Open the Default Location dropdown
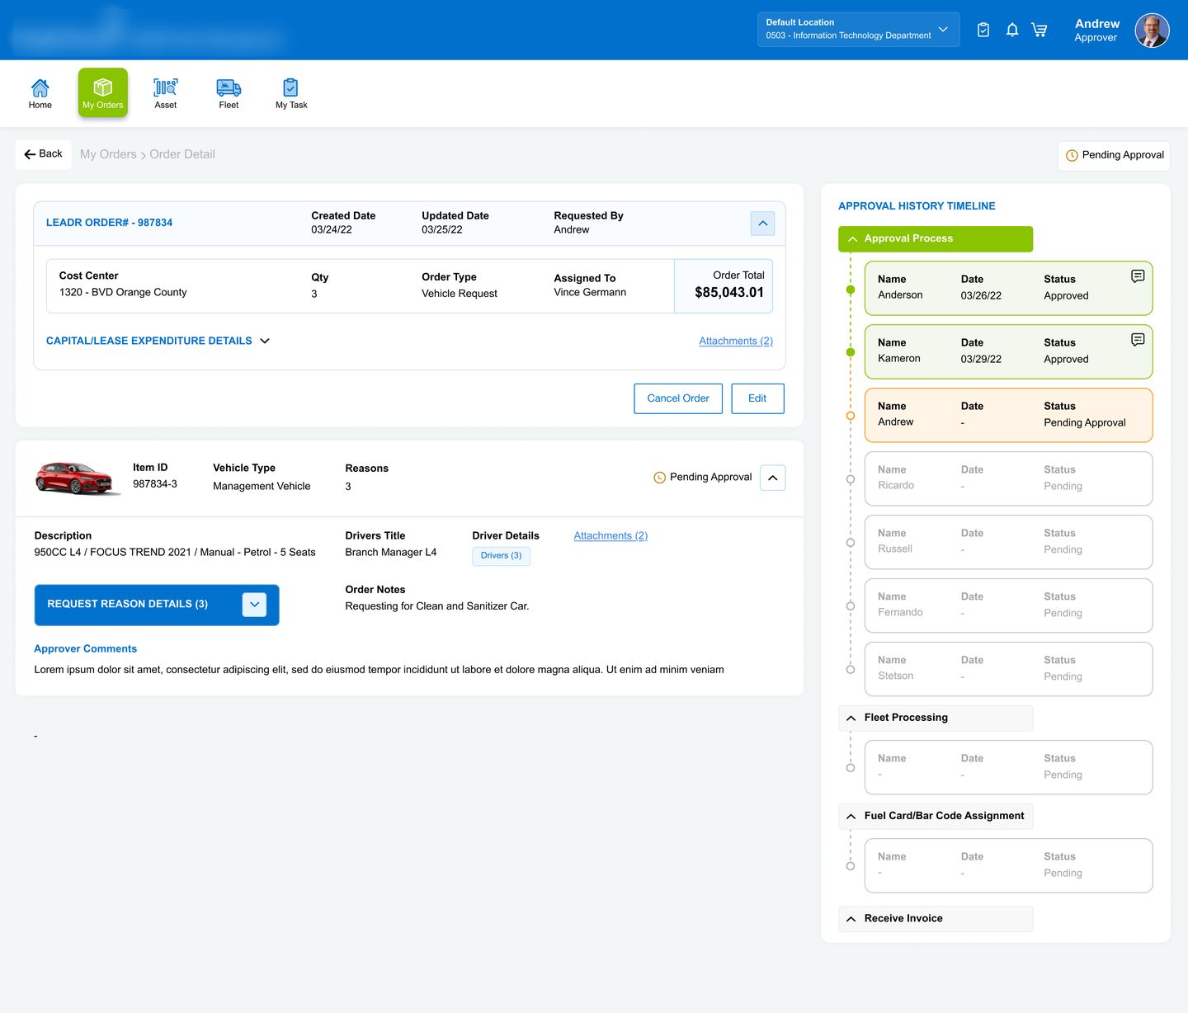 click(858, 30)
